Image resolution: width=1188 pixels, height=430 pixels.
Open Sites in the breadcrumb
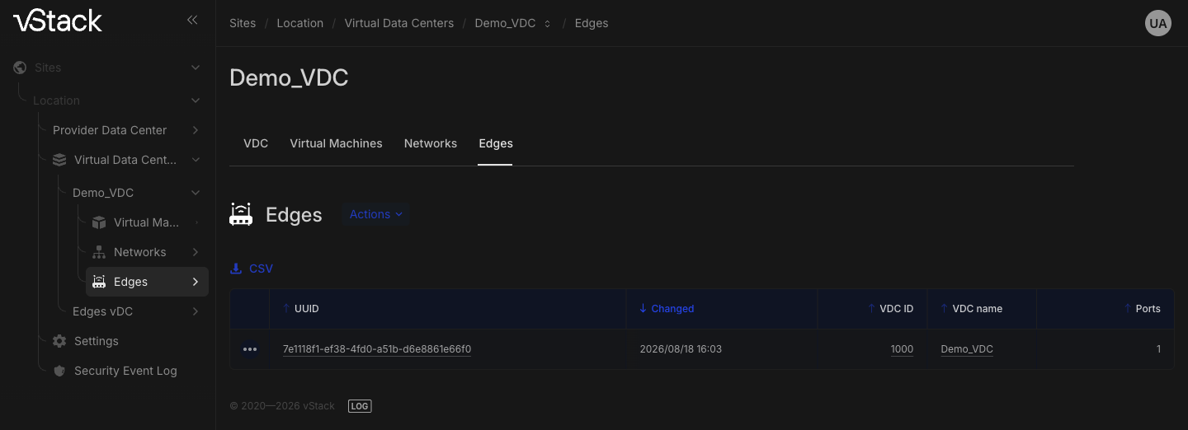(x=243, y=23)
